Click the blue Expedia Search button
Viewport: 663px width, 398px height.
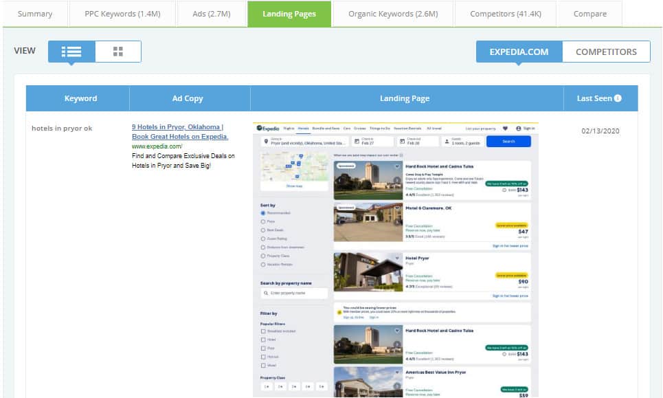tap(508, 141)
